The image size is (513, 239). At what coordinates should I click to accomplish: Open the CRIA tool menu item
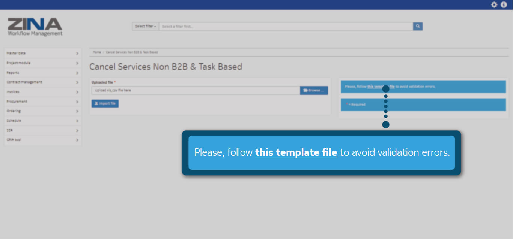(x=42, y=140)
